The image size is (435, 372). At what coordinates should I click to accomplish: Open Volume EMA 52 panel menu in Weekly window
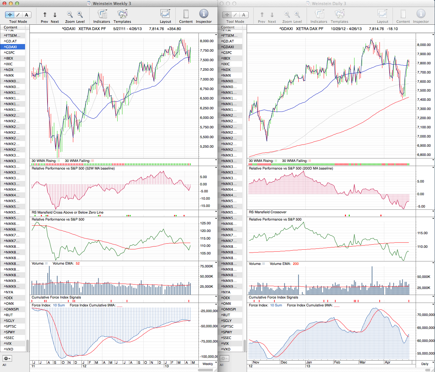(x=216, y=263)
